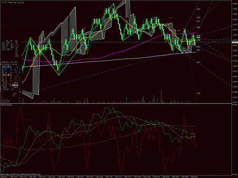Click the WU # 3 wave label
This screenshot has height=178, width=238.
(x=7, y=67)
